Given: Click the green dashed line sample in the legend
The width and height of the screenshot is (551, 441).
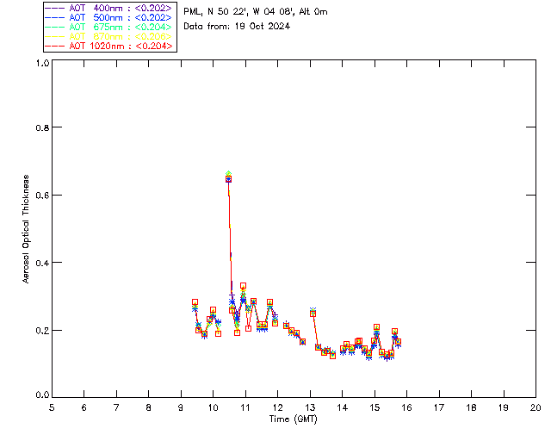Looking at the screenshot, I should pos(54,27).
